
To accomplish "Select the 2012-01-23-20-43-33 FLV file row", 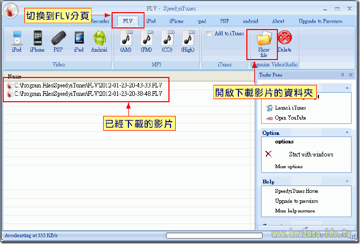I will coord(88,84).
